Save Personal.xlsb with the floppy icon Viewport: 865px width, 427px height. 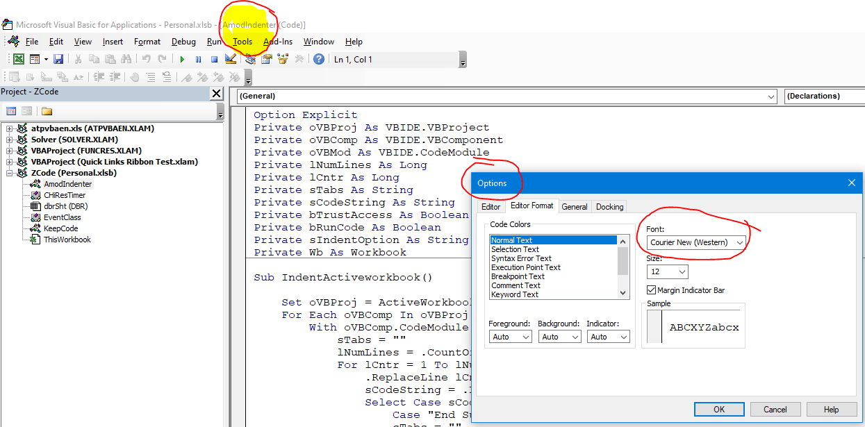point(58,59)
